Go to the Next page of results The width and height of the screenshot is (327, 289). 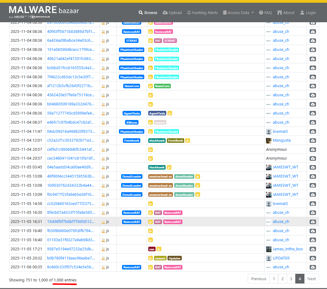point(311,279)
